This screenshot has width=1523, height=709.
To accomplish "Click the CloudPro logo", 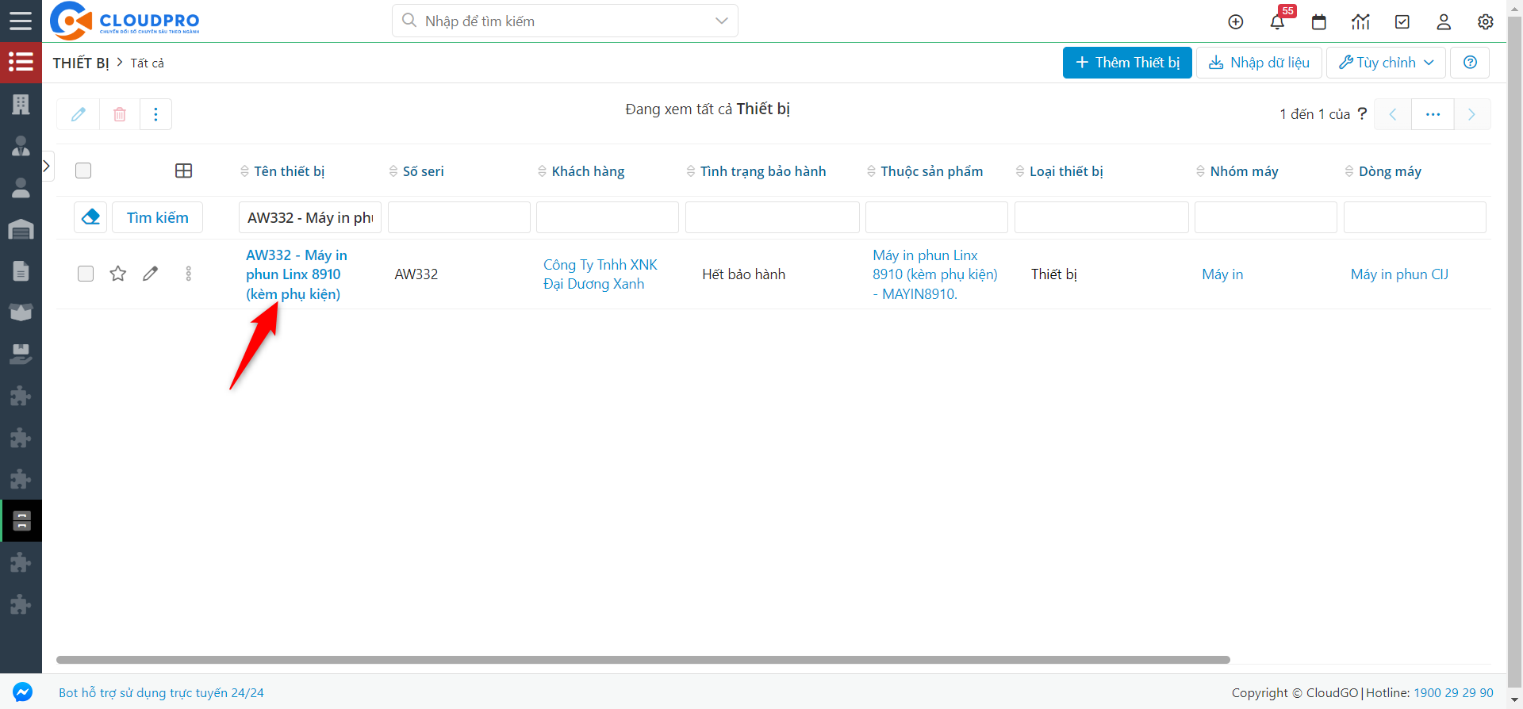I will [125, 21].
